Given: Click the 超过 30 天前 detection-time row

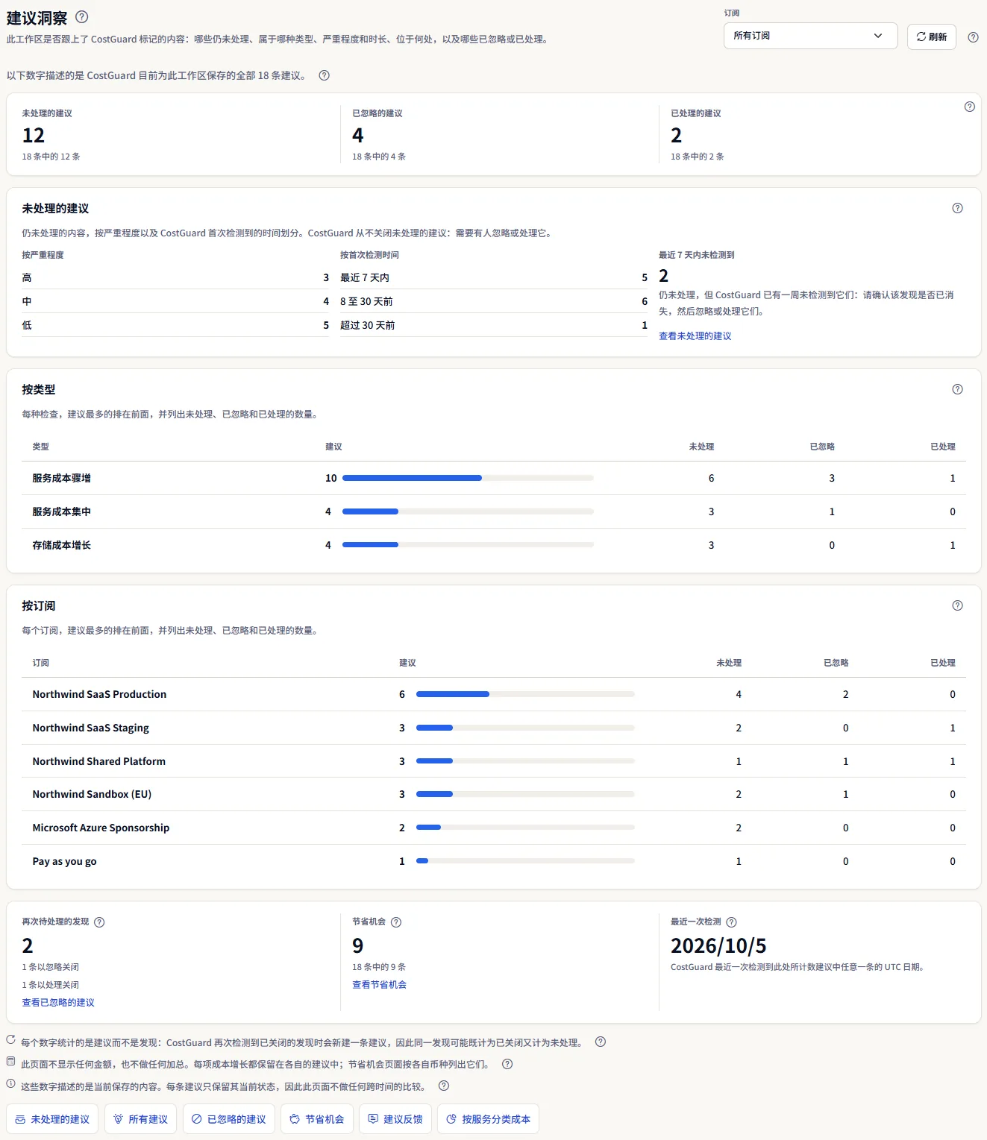Looking at the screenshot, I should 494,325.
